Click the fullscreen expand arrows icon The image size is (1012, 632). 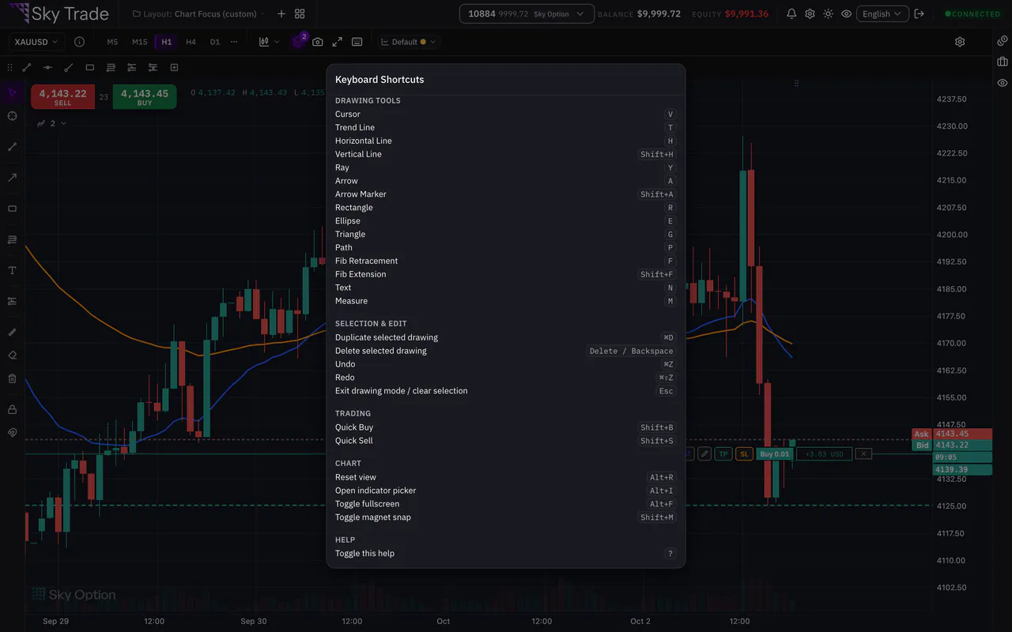coord(337,42)
